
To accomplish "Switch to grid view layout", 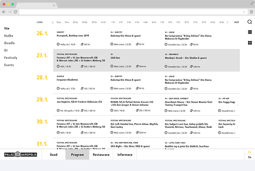I will (250, 43).
